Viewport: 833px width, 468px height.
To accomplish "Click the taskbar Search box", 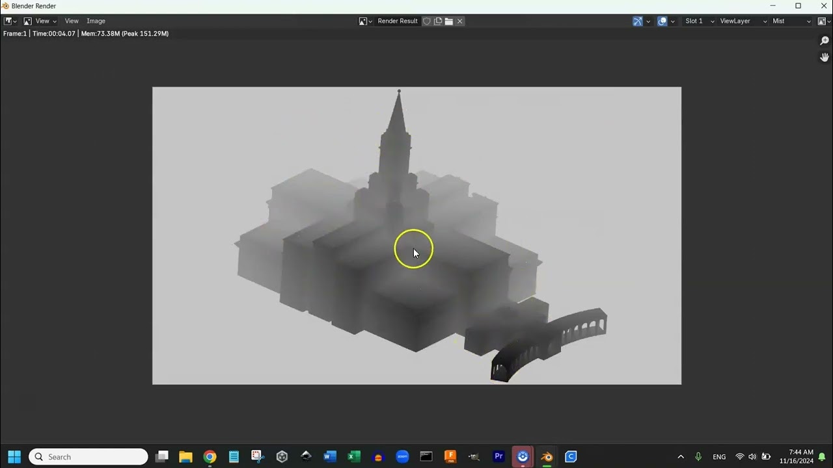I will tap(89, 456).
